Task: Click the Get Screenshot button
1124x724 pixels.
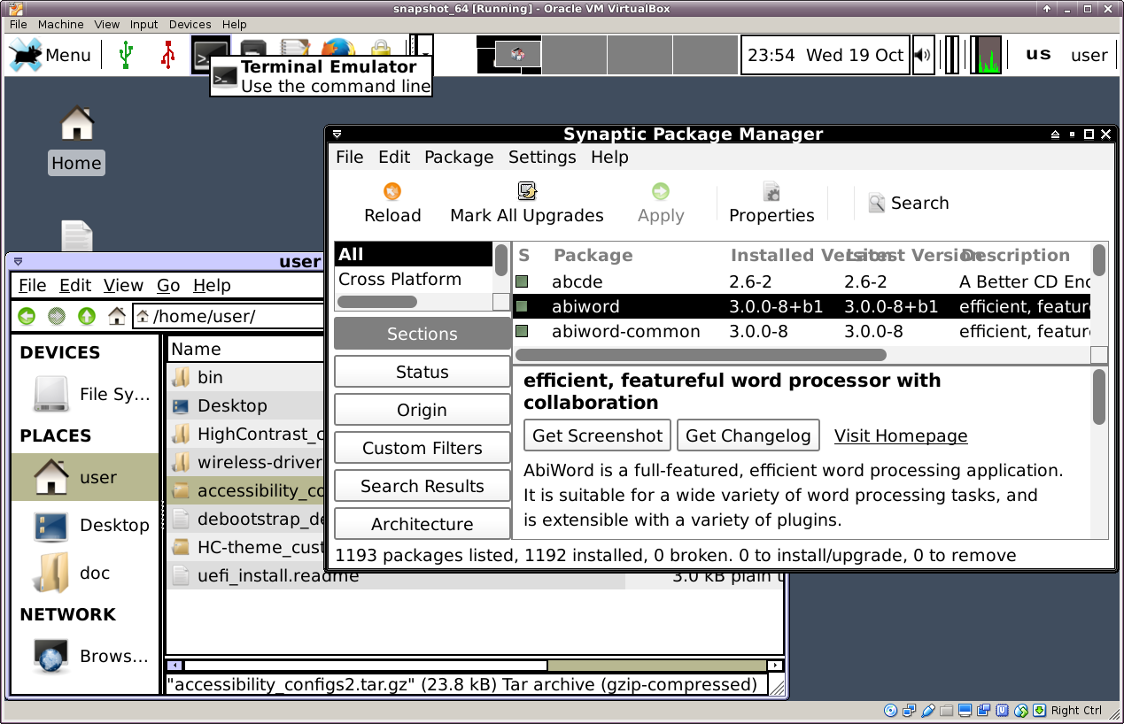Action: (x=598, y=435)
